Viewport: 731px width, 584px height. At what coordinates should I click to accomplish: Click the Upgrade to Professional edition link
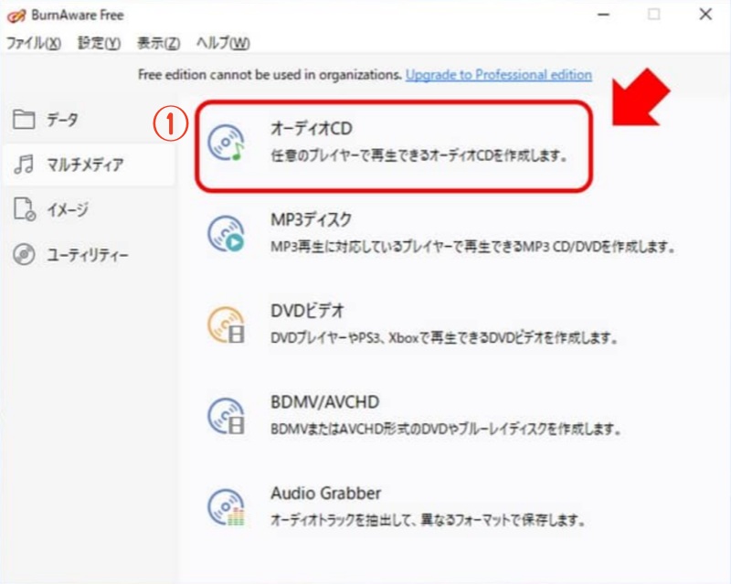(x=499, y=75)
